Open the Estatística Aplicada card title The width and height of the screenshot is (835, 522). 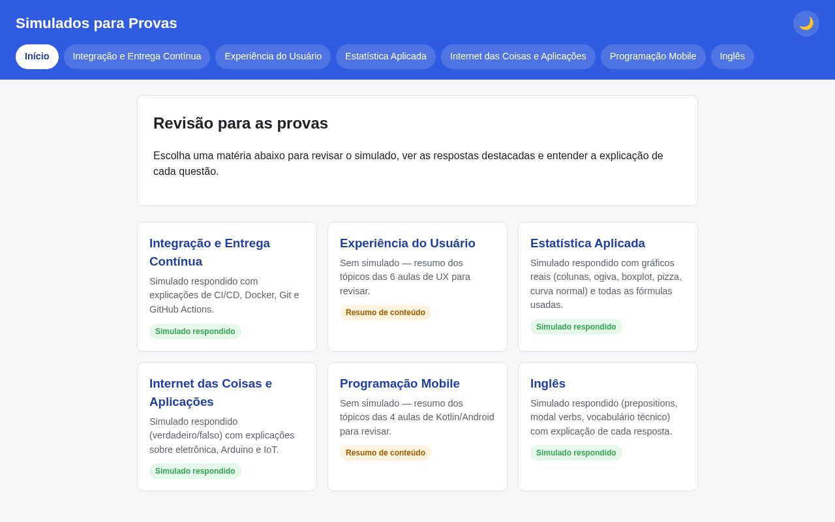[588, 243]
